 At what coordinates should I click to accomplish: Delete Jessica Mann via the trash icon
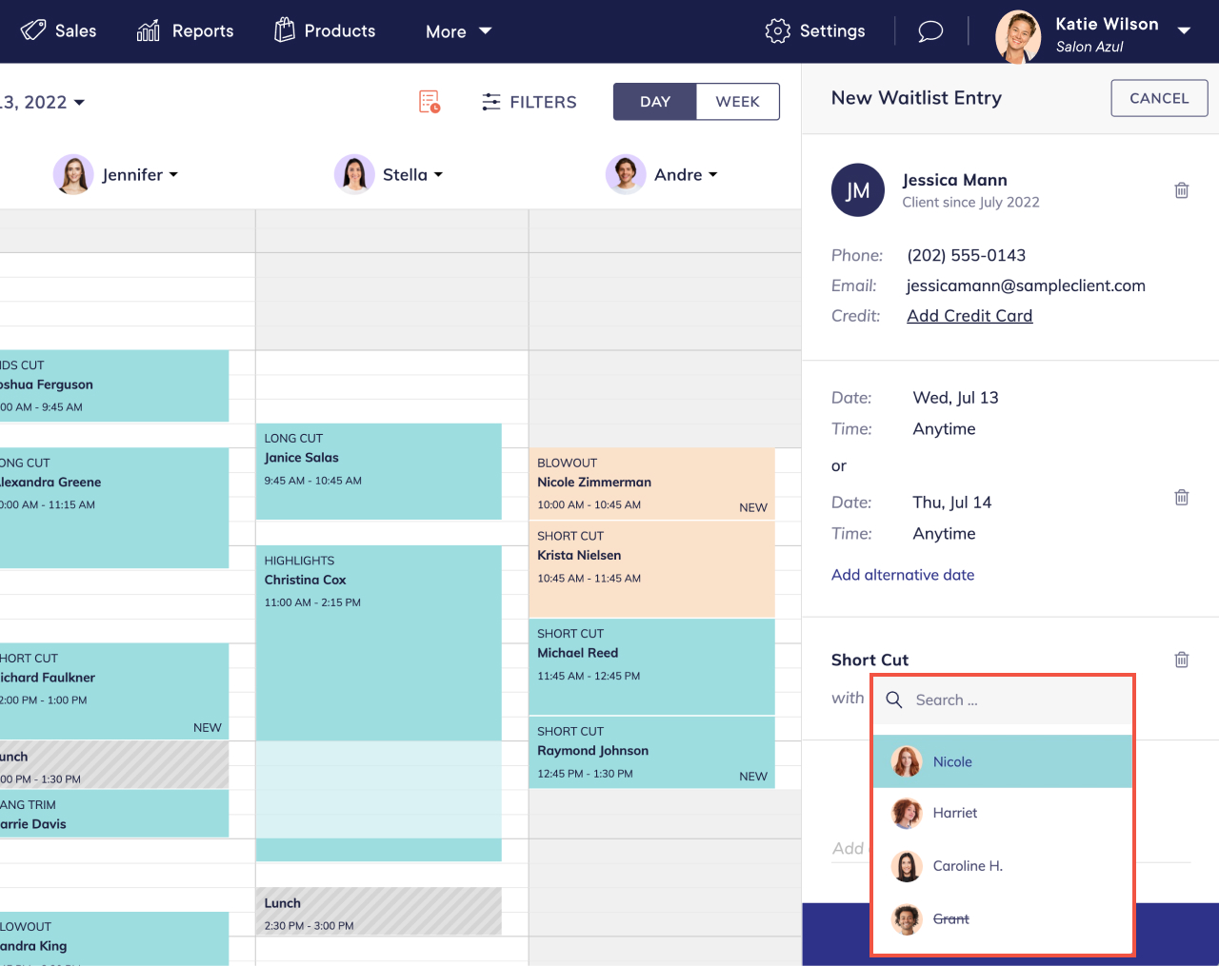coord(1181,190)
